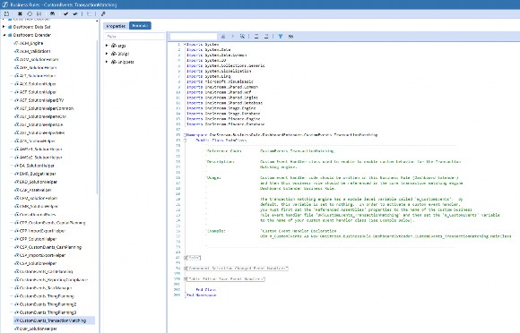Open the CSP_SolutionHelper rule
The width and height of the screenshot is (520, 333).
[38, 263]
